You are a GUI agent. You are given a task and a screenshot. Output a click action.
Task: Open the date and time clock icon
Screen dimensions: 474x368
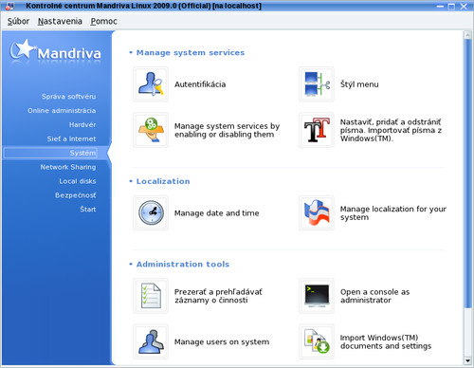(x=151, y=212)
